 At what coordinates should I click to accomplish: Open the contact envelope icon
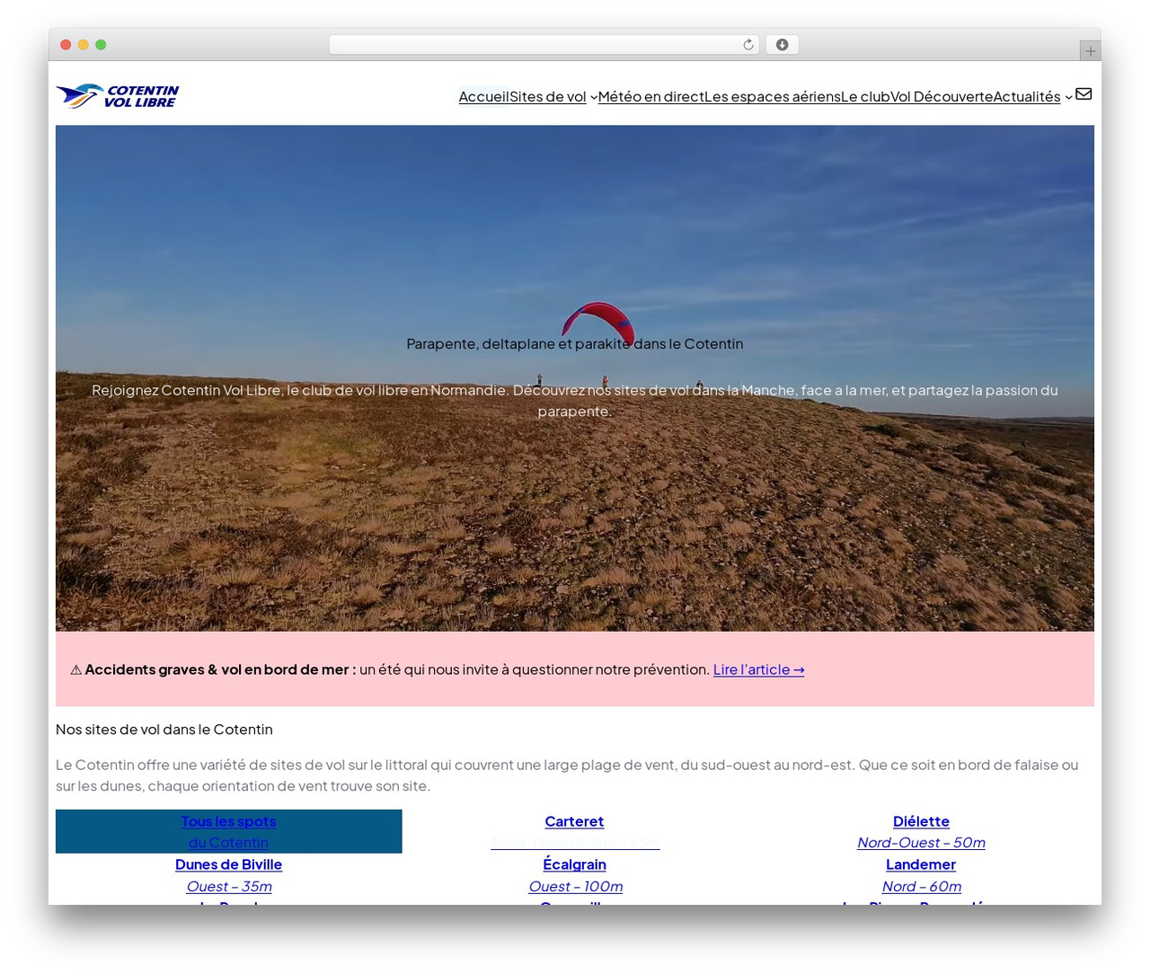tap(1084, 94)
